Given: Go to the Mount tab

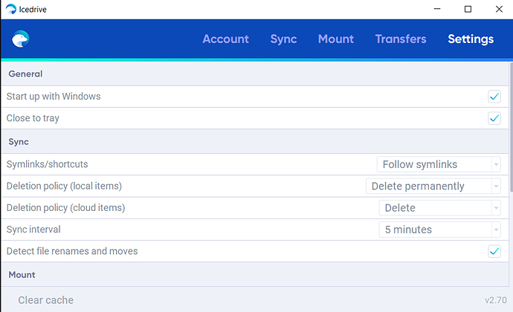Looking at the screenshot, I should tap(335, 39).
